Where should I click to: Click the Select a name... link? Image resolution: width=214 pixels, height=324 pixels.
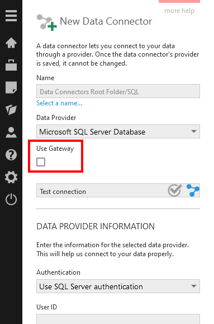(x=59, y=103)
